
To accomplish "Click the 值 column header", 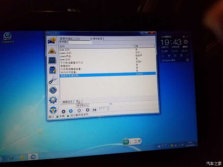I will click(x=145, y=46).
